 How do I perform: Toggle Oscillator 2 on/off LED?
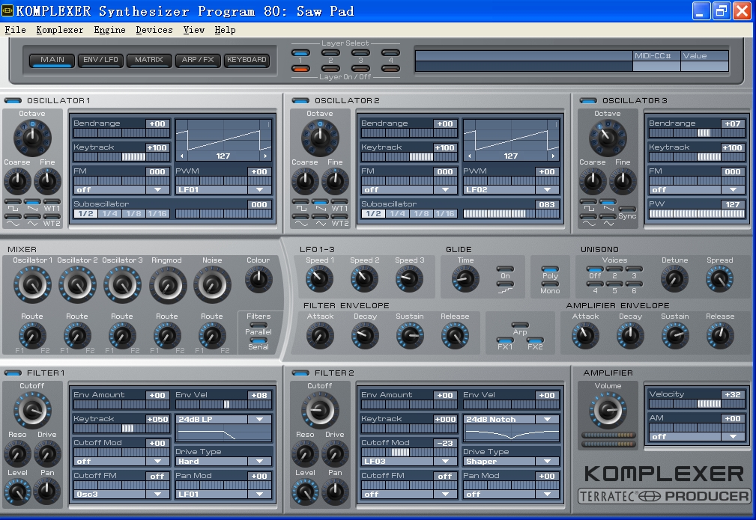pos(301,100)
